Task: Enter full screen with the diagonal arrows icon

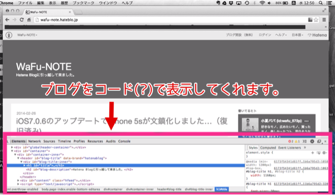Action: [324, 10]
